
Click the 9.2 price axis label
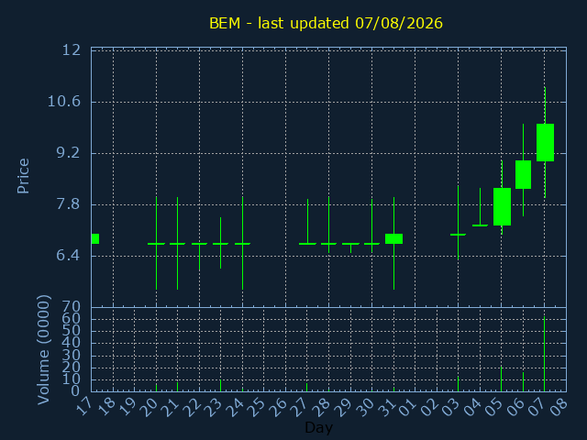pos(69,153)
